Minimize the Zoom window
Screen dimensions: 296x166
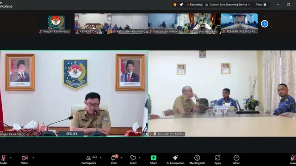coord(278,5)
